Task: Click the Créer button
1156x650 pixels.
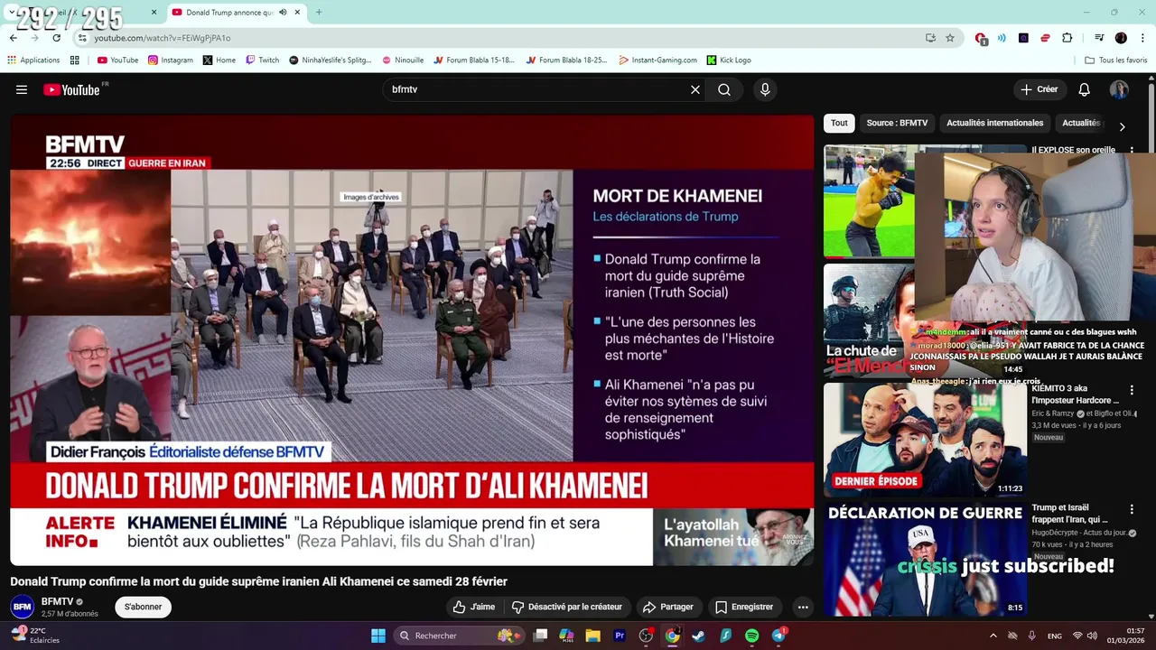Action: pyautogui.click(x=1039, y=89)
